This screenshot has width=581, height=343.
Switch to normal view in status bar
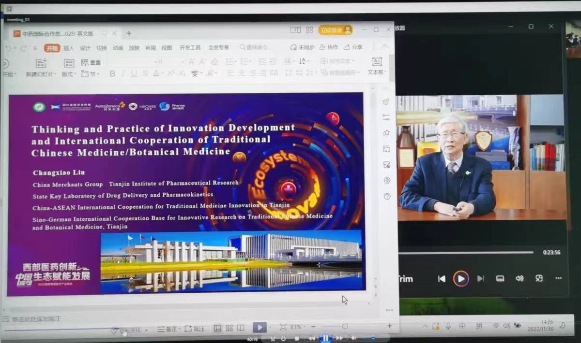tap(217, 328)
